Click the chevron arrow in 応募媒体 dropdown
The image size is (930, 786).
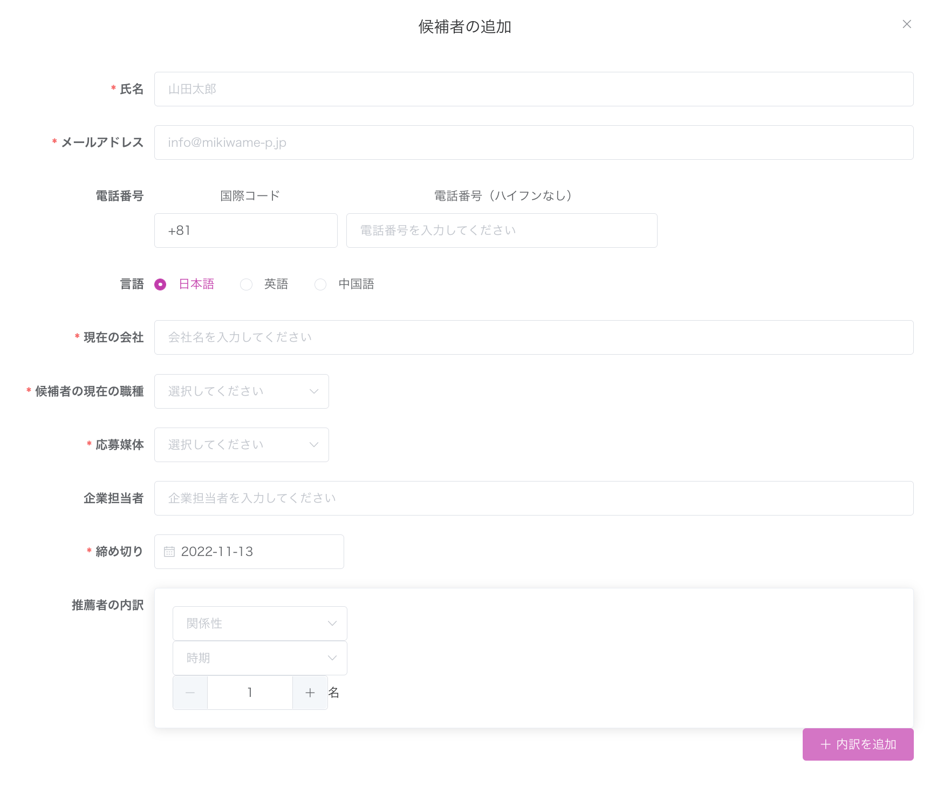(x=314, y=445)
